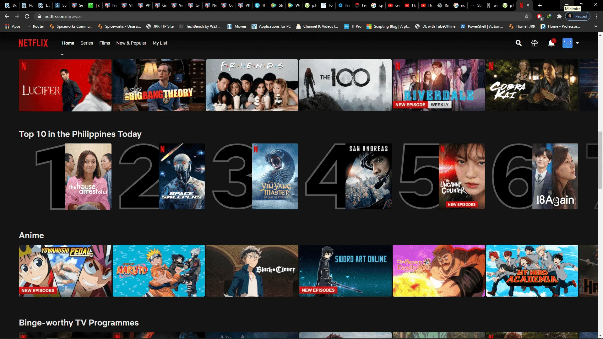603x339 pixels.
Task: Open the Router bookmark
Action: click(35, 26)
